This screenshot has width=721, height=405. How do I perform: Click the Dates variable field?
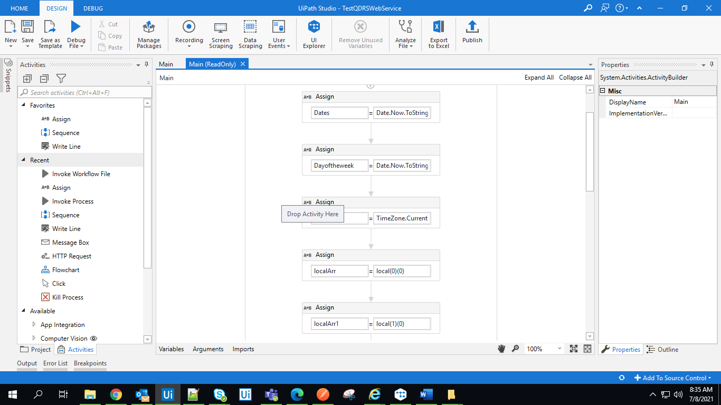pos(339,113)
